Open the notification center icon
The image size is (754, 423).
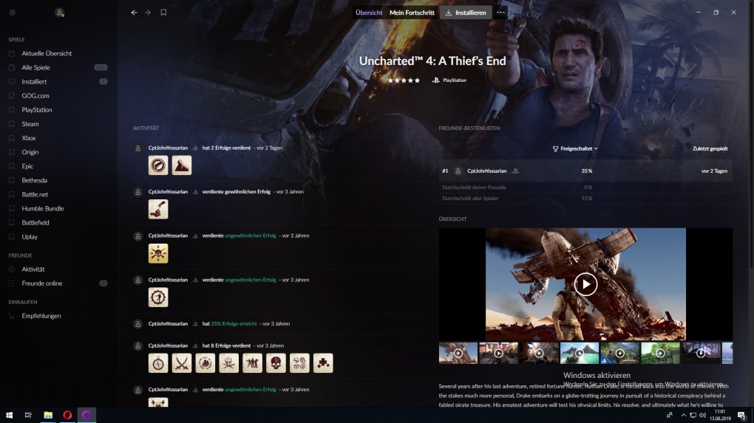[742, 416]
